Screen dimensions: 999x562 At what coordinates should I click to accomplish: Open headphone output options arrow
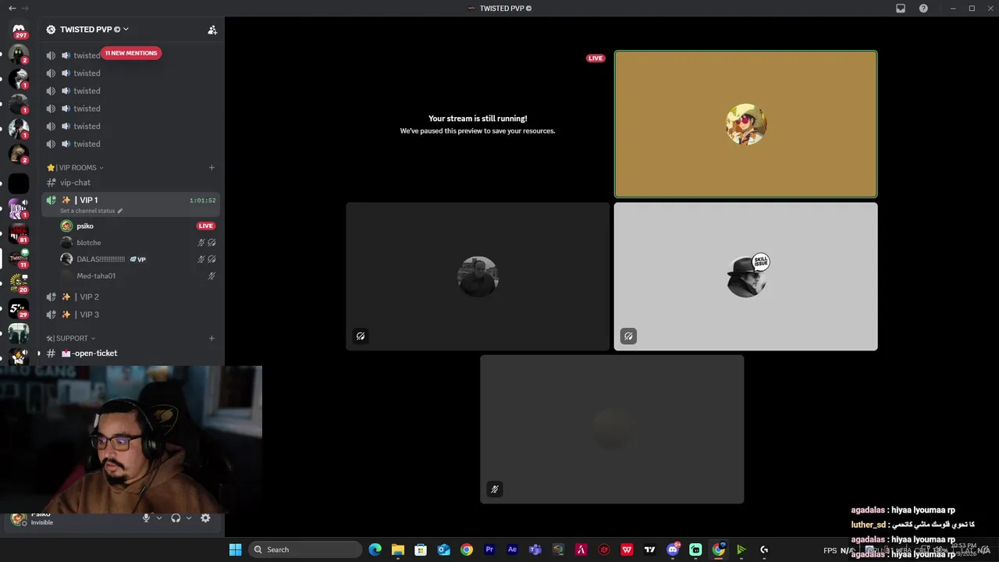[x=189, y=518]
